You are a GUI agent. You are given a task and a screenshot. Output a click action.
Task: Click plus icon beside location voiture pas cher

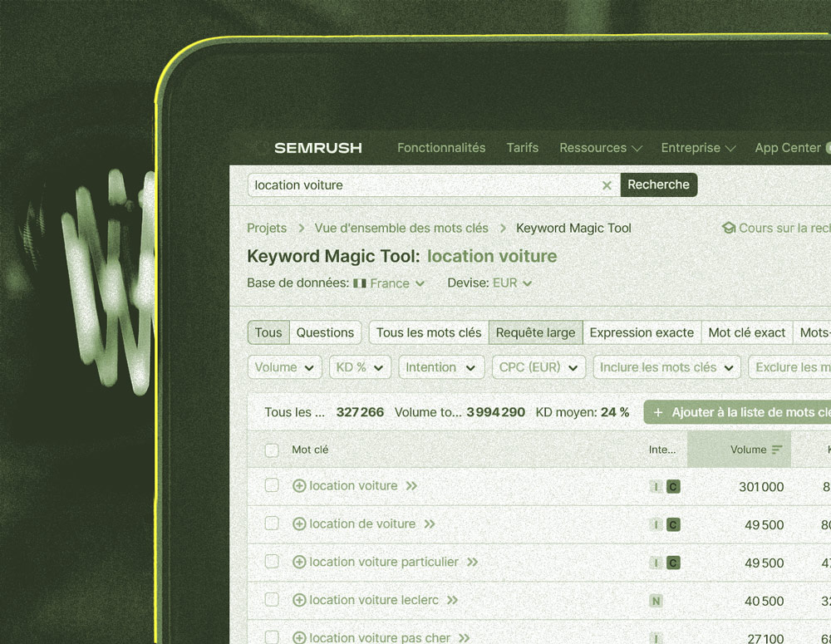(299, 637)
